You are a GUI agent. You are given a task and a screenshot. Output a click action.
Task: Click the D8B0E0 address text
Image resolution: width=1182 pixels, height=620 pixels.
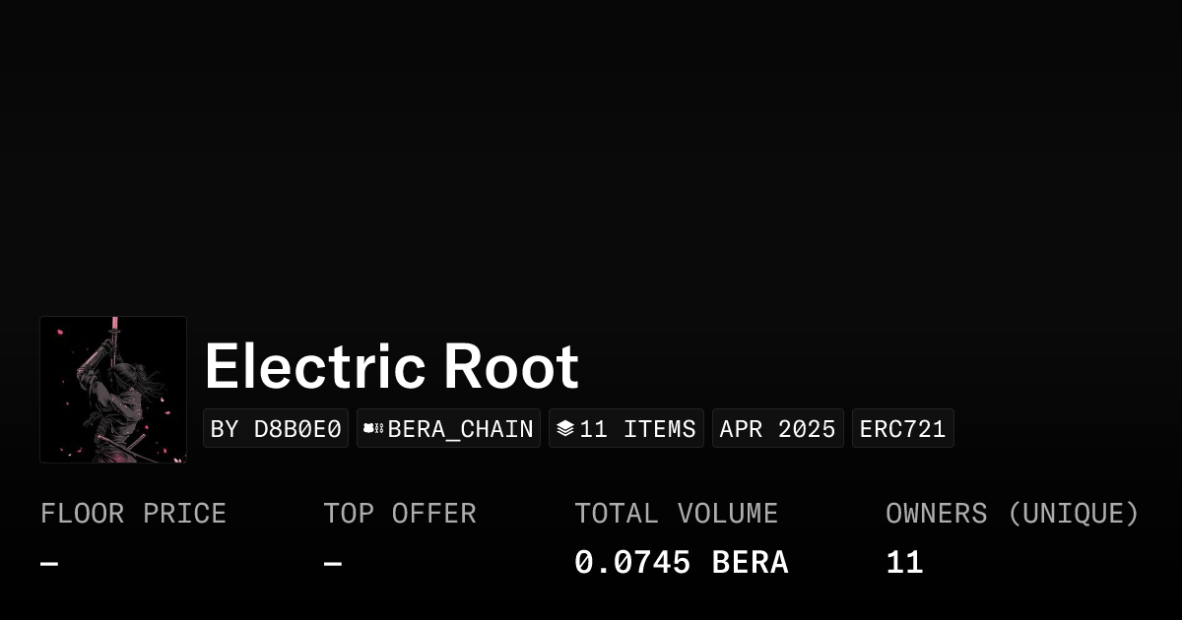[x=297, y=428]
